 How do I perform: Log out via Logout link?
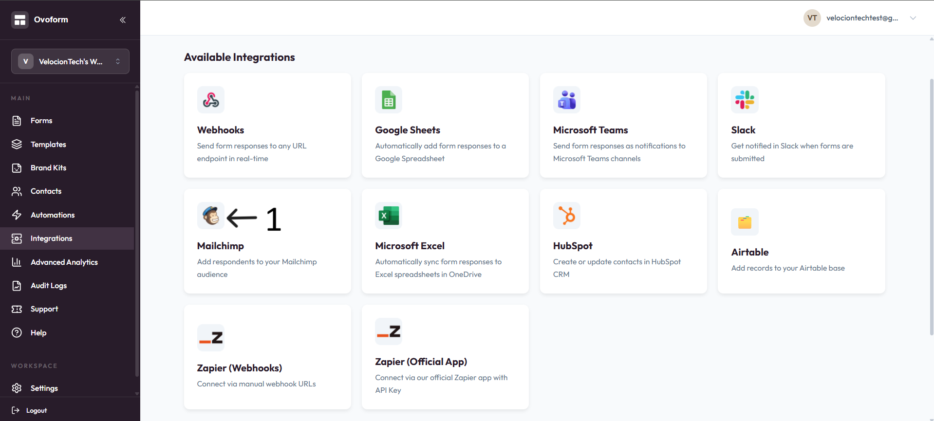click(x=37, y=411)
